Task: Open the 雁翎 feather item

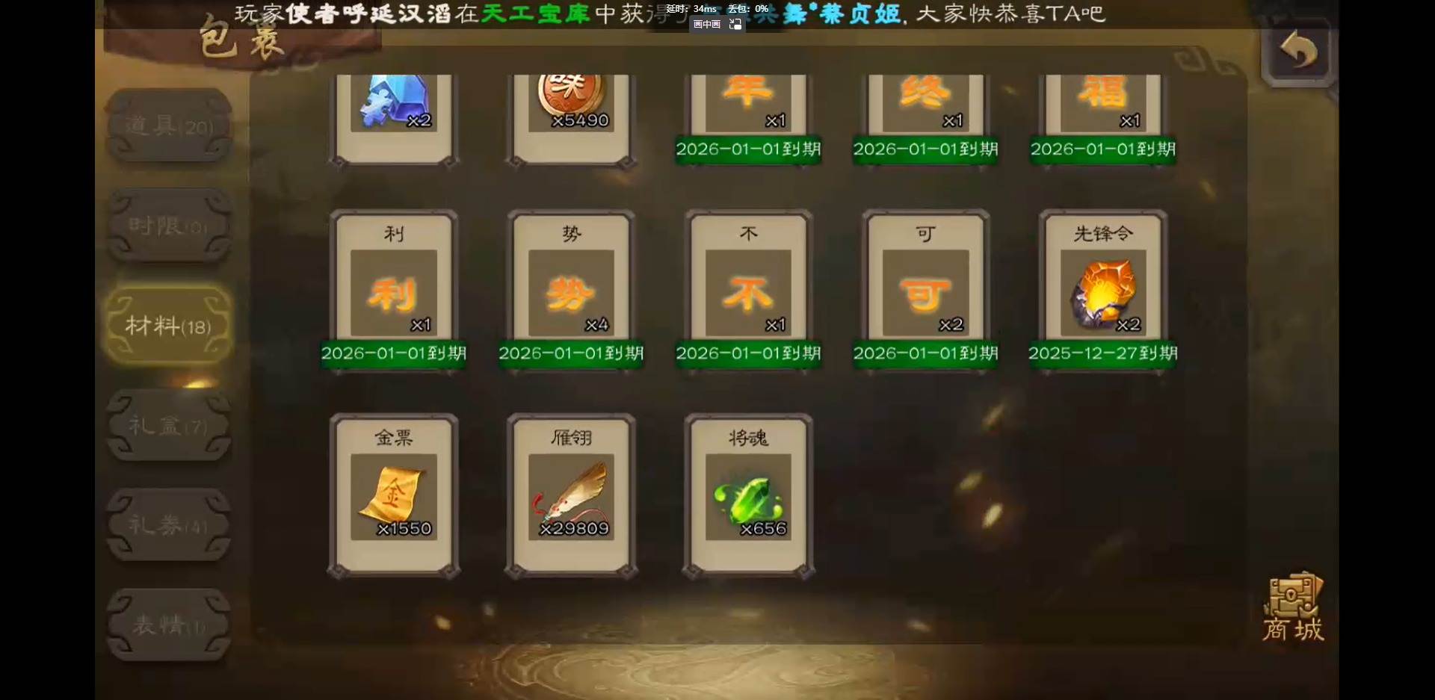Action: pos(571,497)
